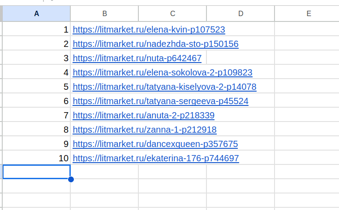
Task: Select the cell containing number 7
Action: 37,116
